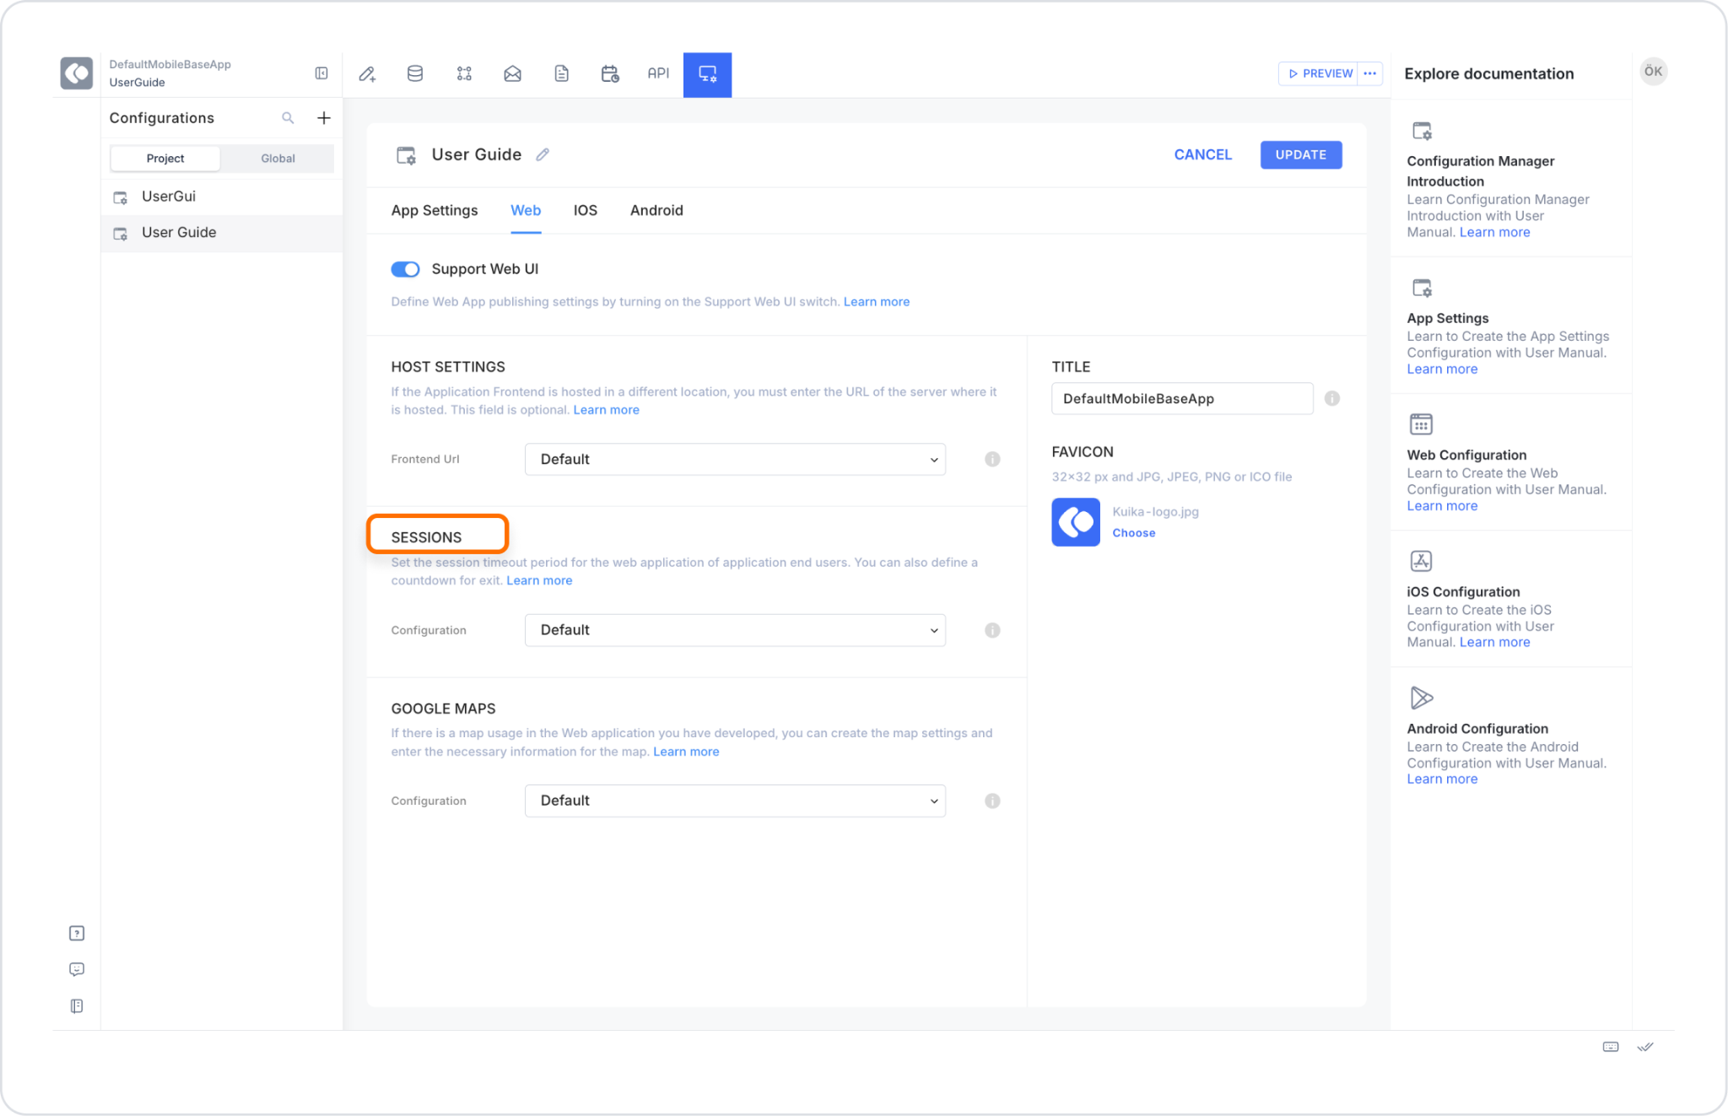1728x1116 pixels.
Task: Open keyboard shortcuts icon at bottom
Action: [x=1611, y=1047]
